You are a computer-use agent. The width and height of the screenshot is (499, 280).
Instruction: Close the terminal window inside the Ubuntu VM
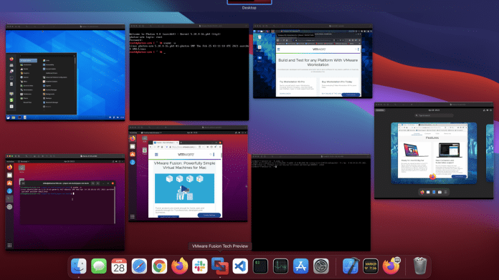(x=113, y=183)
